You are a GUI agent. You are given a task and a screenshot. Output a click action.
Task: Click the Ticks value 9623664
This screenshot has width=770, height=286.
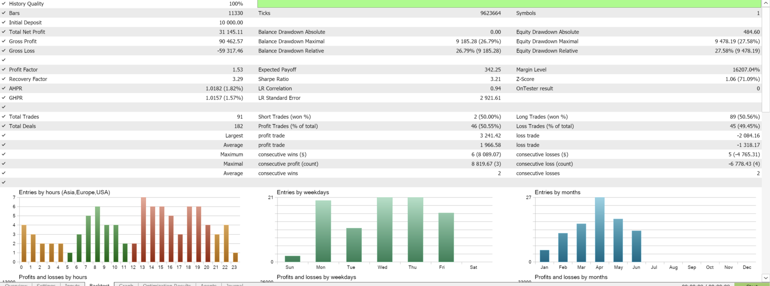pyautogui.click(x=490, y=13)
